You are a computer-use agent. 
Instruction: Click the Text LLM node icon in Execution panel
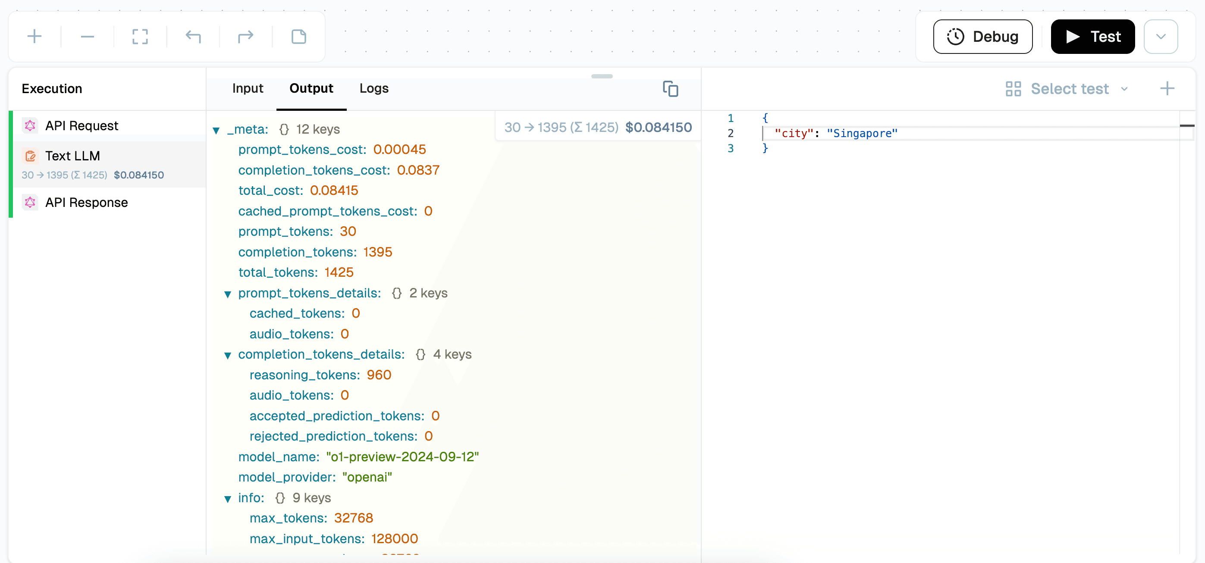pos(31,156)
